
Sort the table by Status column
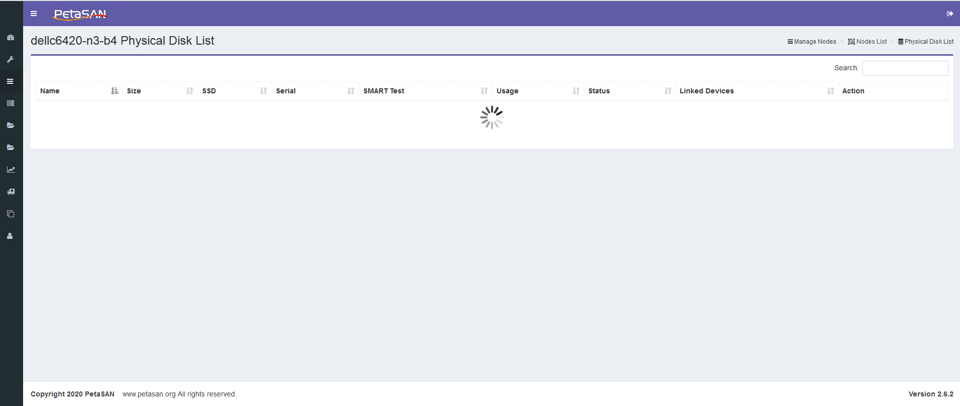(630, 91)
